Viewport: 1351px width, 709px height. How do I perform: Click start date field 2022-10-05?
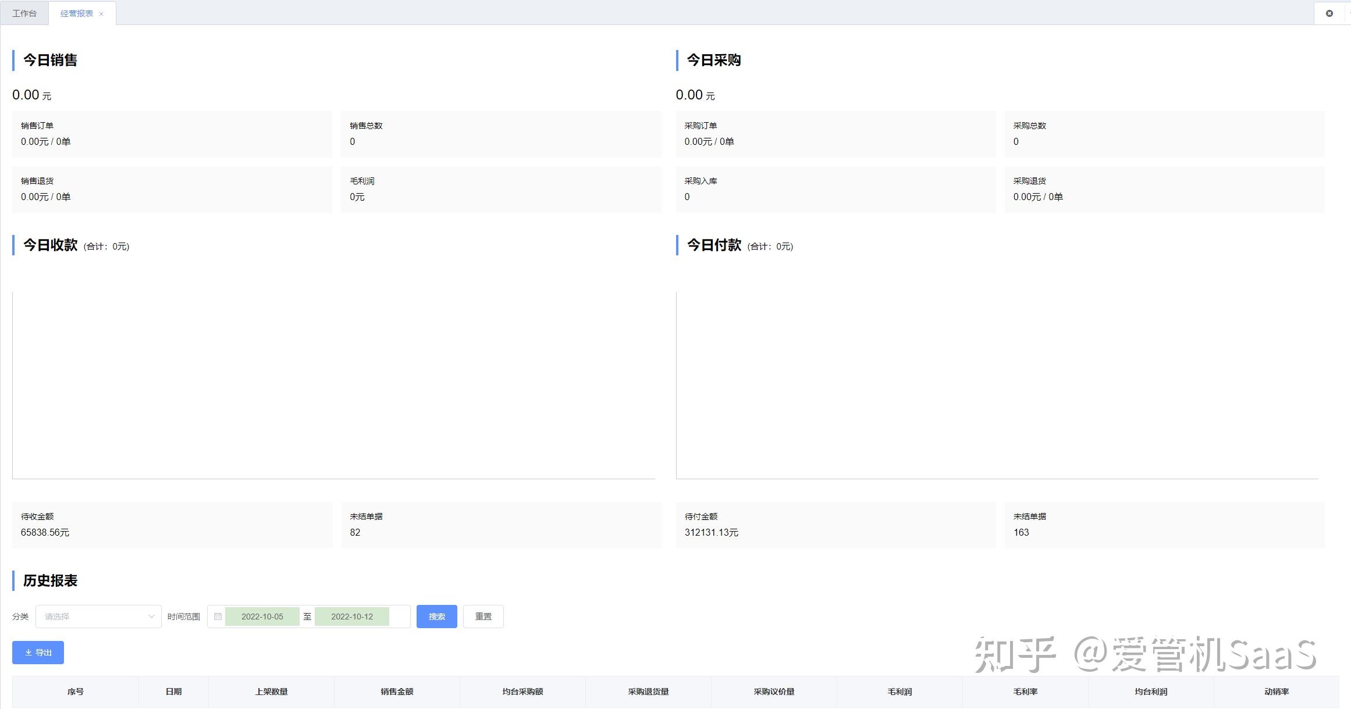pyautogui.click(x=262, y=617)
